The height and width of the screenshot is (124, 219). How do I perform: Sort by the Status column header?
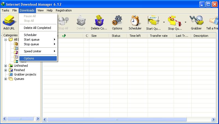pyautogui.click(x=118, y=36)
